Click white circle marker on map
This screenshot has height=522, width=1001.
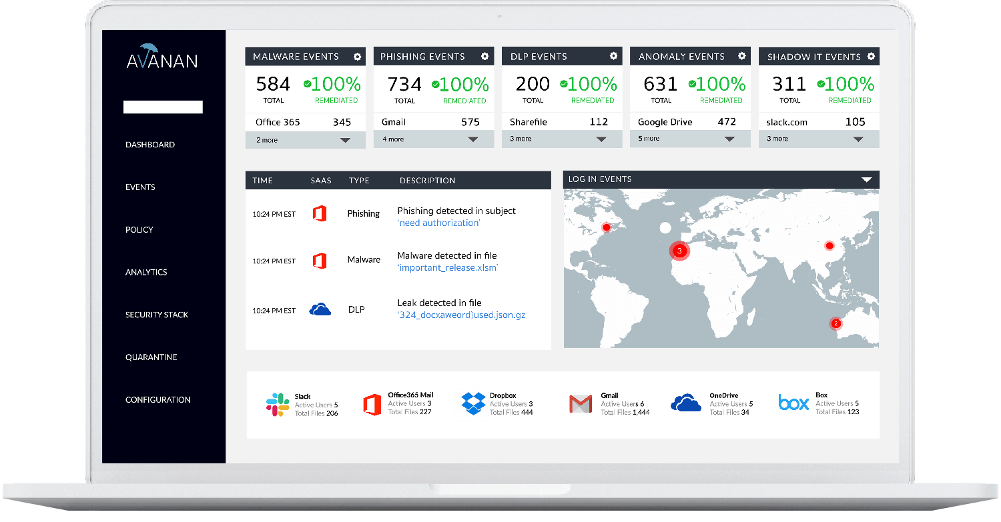tap(665, 228)
